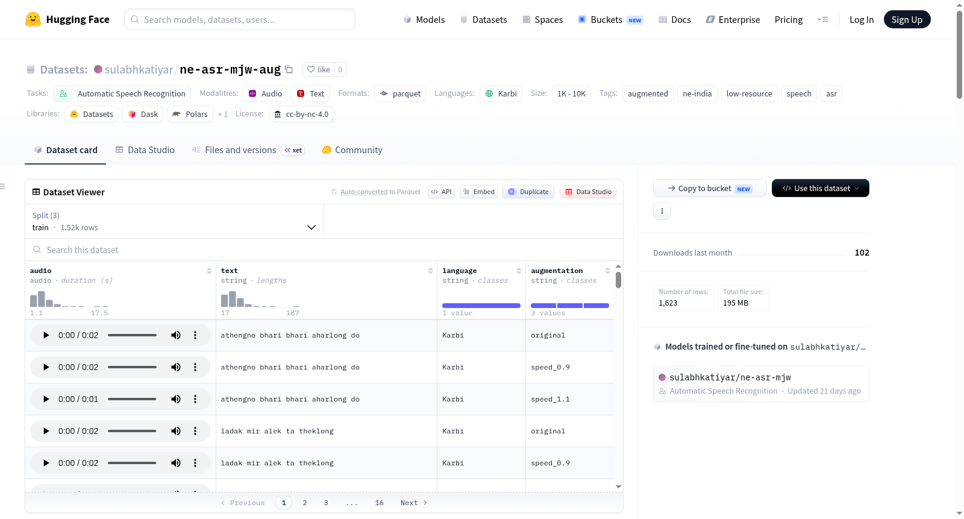The width and height of the screenshot is (964, 519).
Task: Sort by the augmentation column
Action: point(607,271)
